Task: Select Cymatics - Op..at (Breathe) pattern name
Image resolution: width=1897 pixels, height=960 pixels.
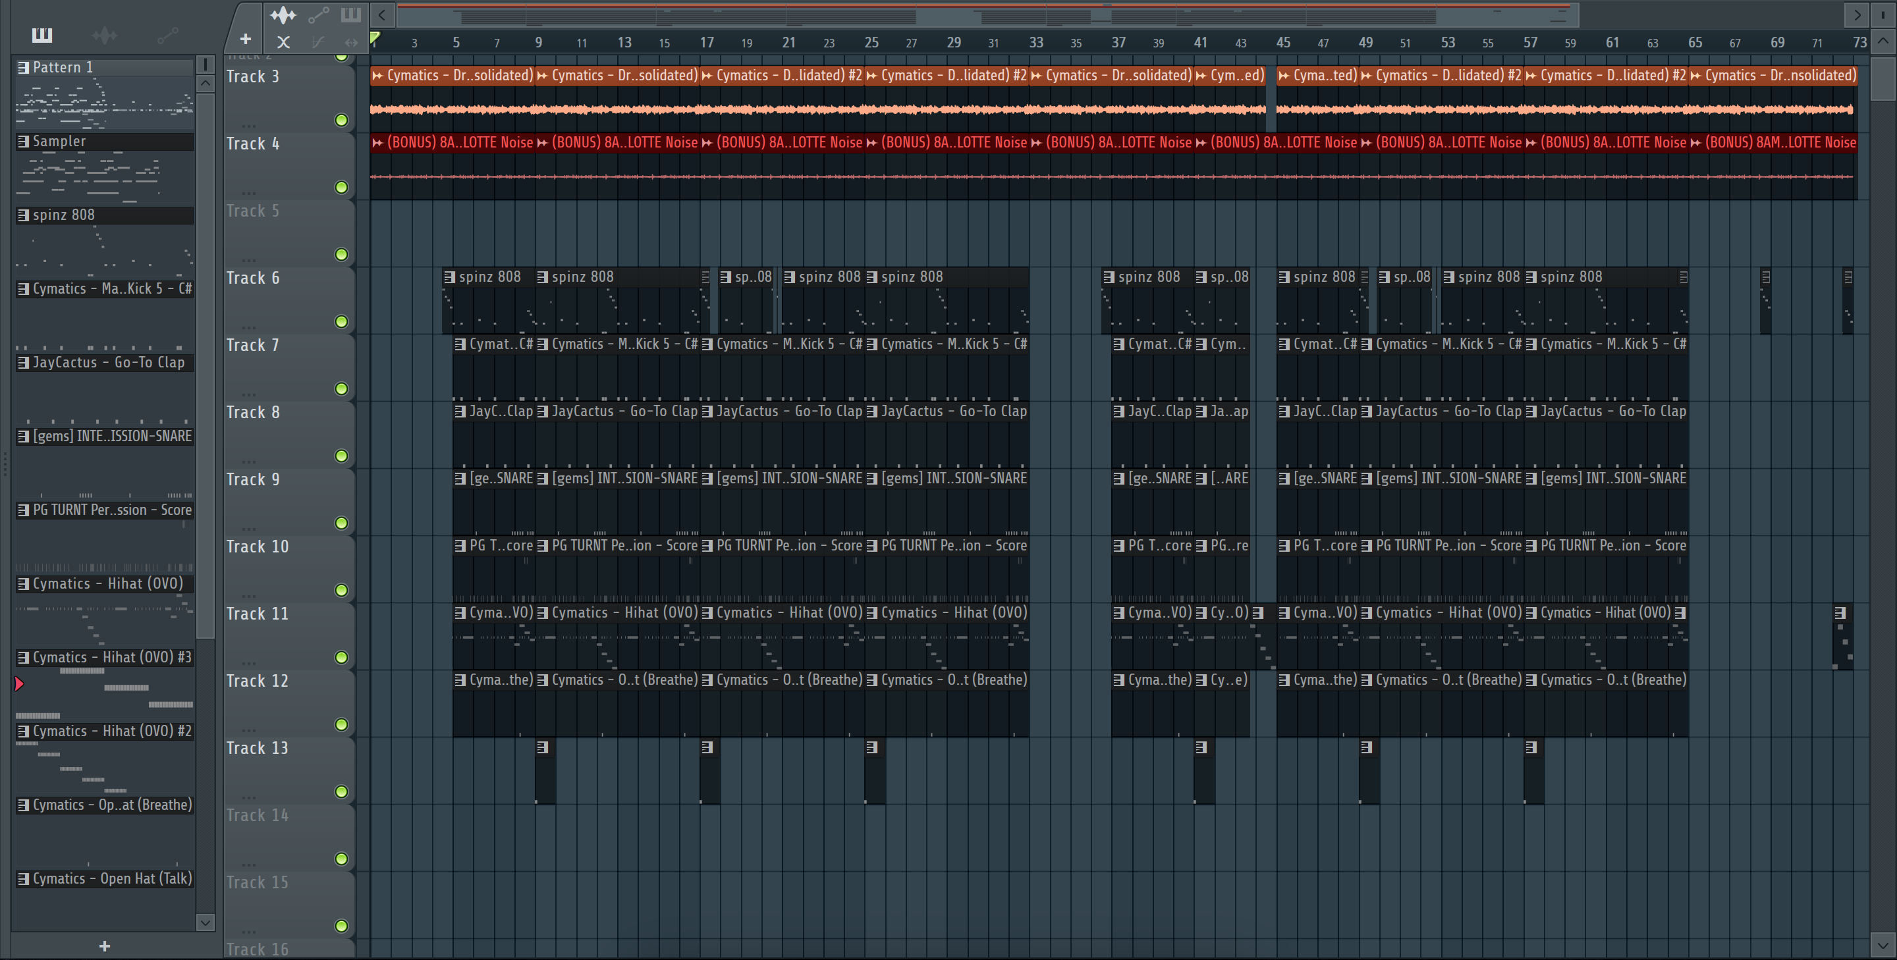Action: pos(112,805)
